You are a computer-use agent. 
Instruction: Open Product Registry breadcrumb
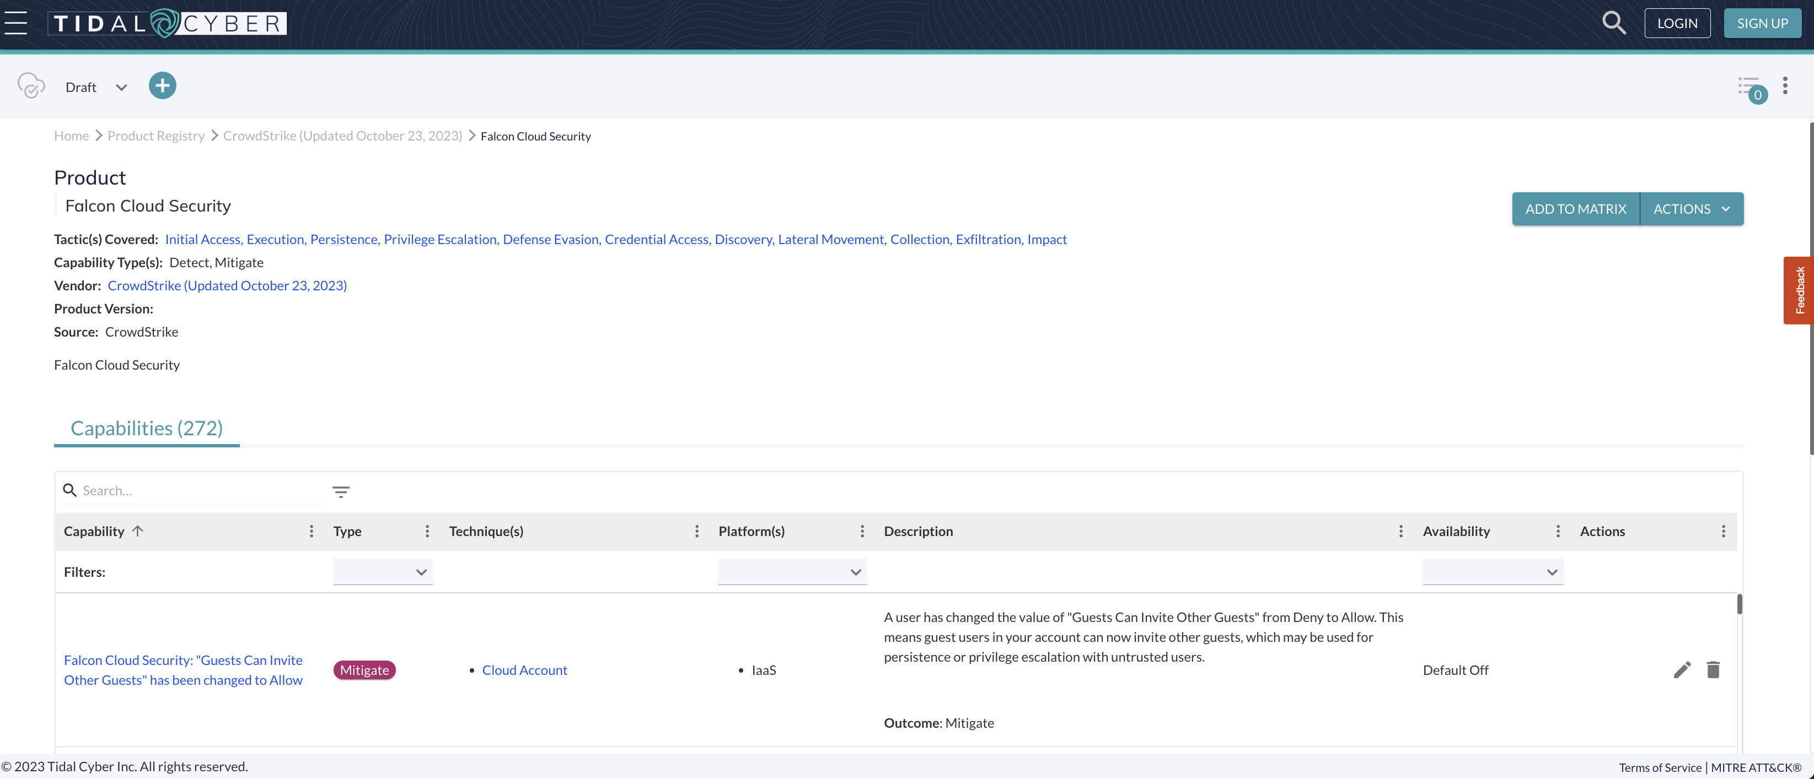[155, 136]
